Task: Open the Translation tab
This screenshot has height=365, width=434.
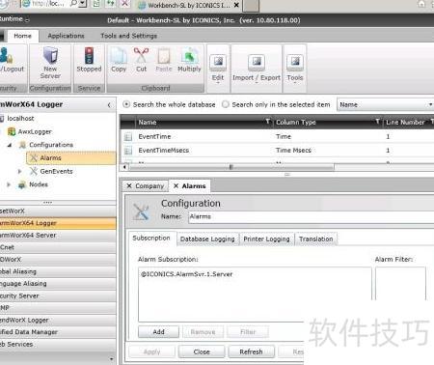Action: [x=316, y=239]
